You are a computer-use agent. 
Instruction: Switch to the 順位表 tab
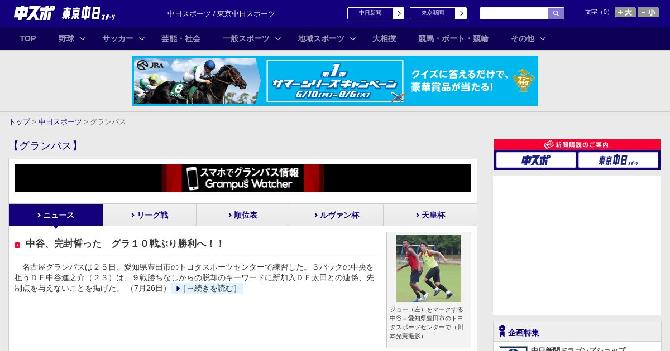[243, 215]
